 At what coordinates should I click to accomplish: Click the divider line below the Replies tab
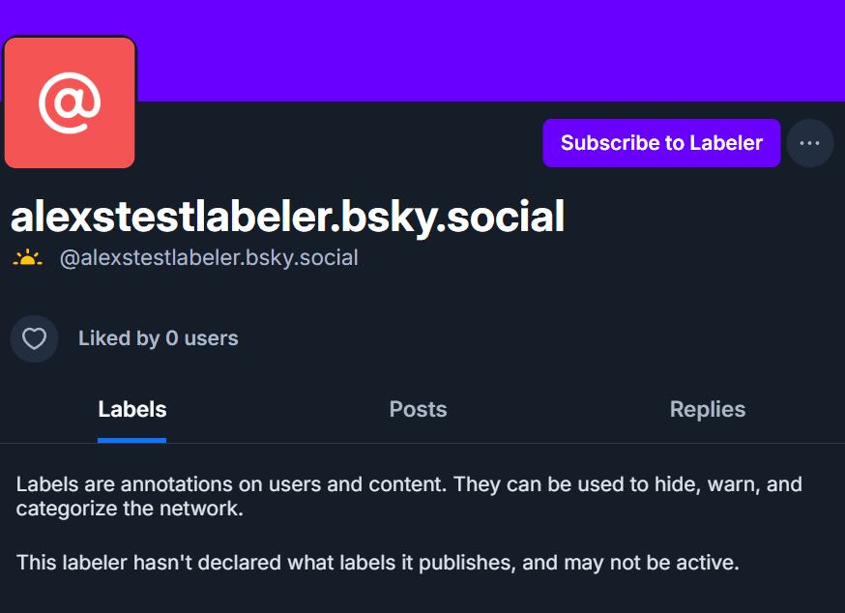[708, 443]
